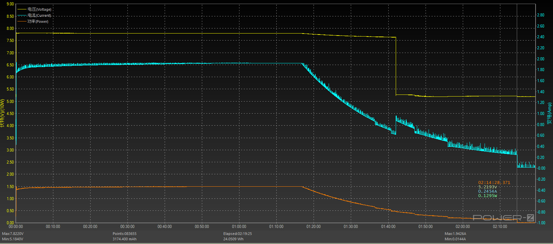This screenshot has height=244, width=553.
Task: Click the 9.00 tick on the voltage axis
Action: point(10,4)
